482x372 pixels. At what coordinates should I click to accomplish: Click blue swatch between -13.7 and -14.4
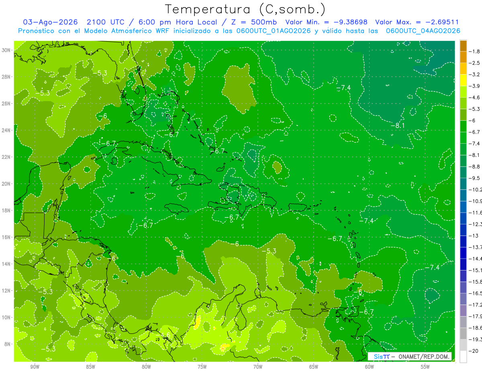(463, 253)
